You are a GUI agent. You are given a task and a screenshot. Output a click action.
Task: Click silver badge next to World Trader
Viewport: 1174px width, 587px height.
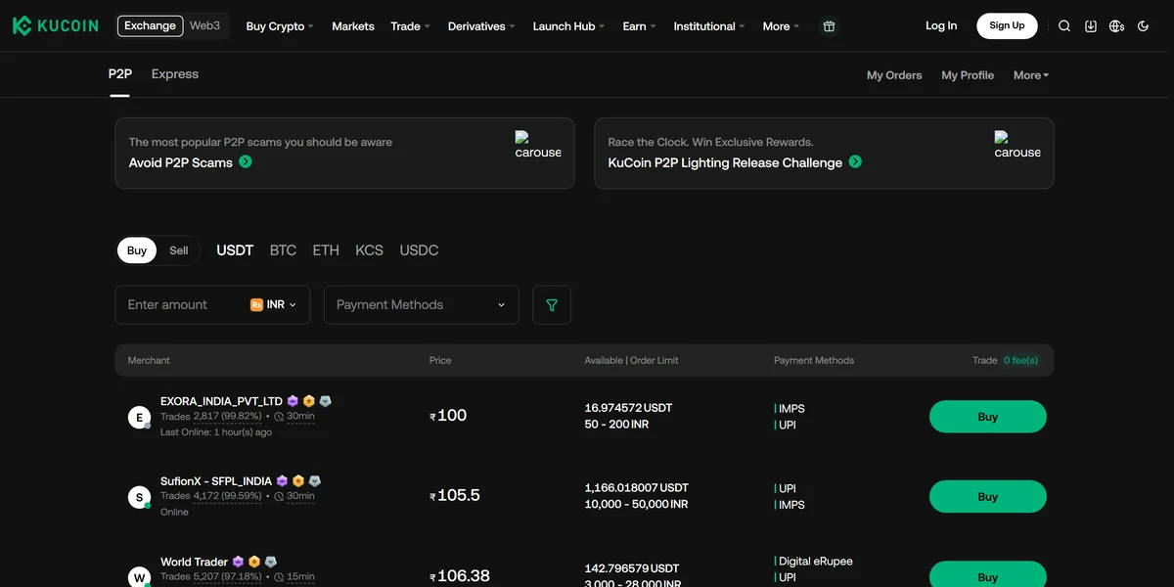(x=271, y=562)
